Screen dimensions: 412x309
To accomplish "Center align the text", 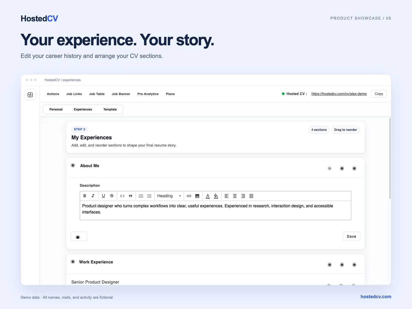I will tap(235, 196).
